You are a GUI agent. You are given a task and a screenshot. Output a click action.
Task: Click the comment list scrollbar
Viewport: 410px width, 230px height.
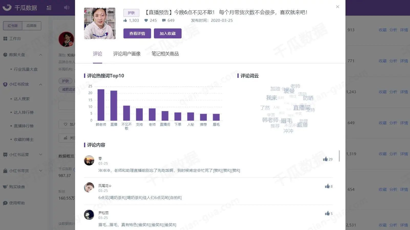[339, 156]
